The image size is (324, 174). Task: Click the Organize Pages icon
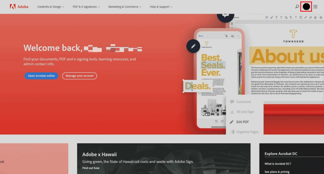click(232, 132)
